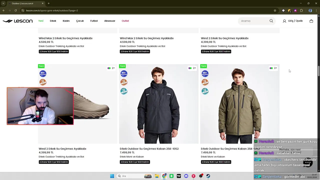The height and width of the screenshot is (180, 320).
Task: Click the discount label under the khaki coat
Action: click(x=216, y=162)
